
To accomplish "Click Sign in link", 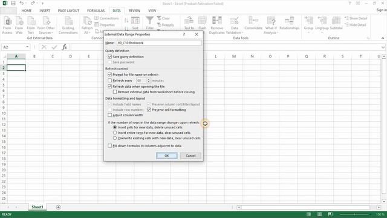I will pyautogui.click(x=382, y=10).
